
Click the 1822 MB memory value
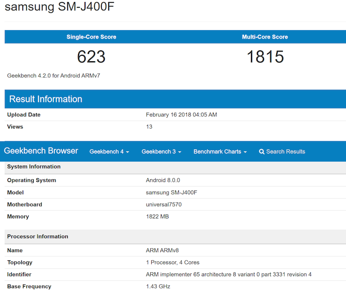[x=157, y=216]
